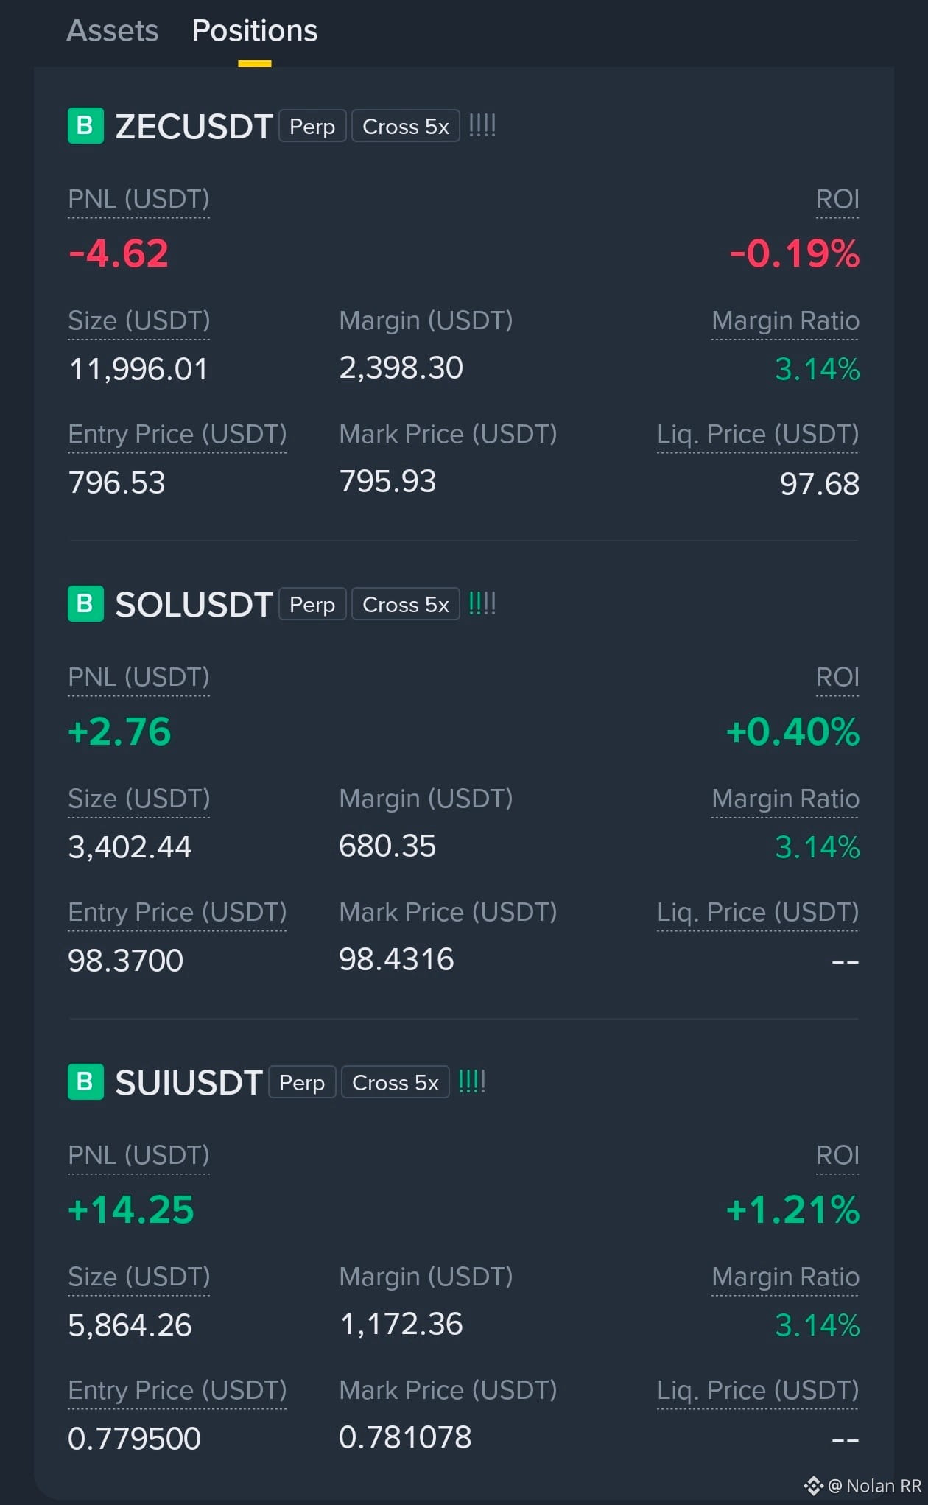Viewport: 928px width, 1505px height.
Task: Tap the ADL indicator bars next to SOLUSDT
Action: (x=482, y=603)
